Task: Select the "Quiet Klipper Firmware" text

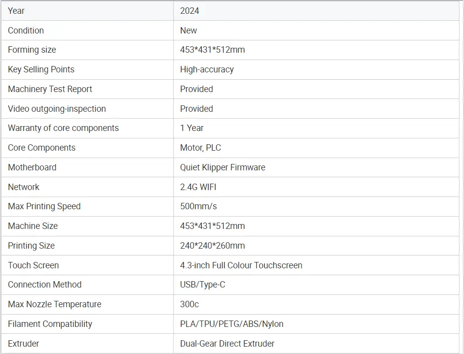Action: [223, 167]
